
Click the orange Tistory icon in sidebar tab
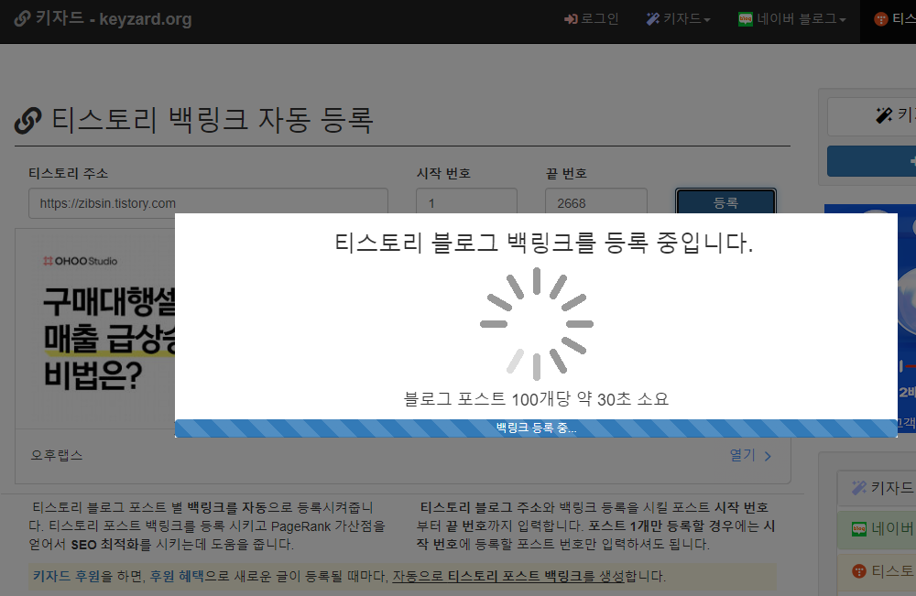(x=859, y=571)
